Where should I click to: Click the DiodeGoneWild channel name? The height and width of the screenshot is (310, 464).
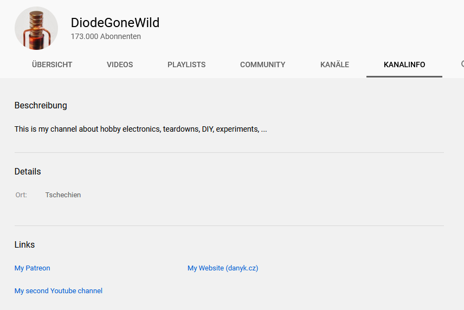(x=115, y=23)
